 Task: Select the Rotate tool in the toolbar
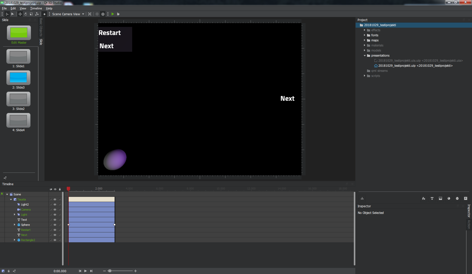(x=26, y=14)
